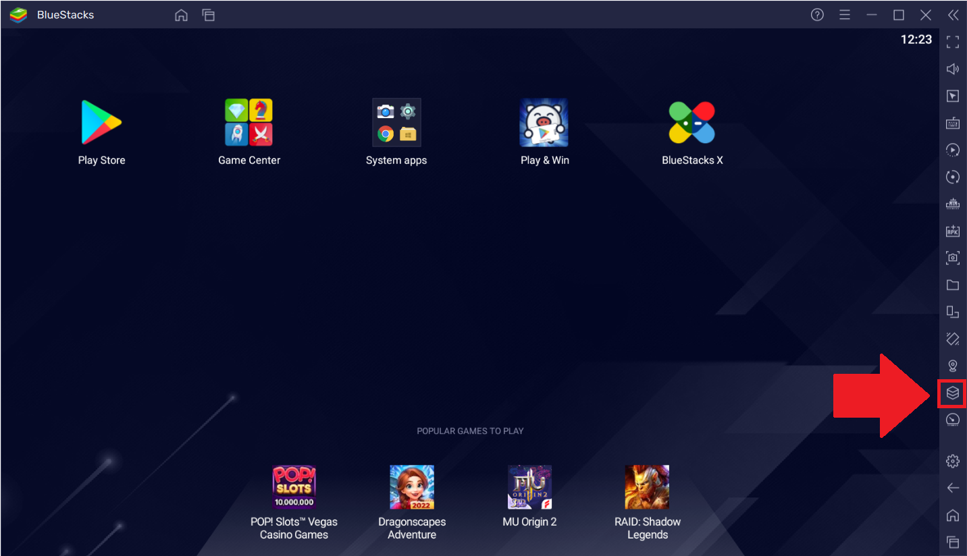
Task: Open the hamburger menu in title bar
Action: pyautogui.click(x=844, y=15)
